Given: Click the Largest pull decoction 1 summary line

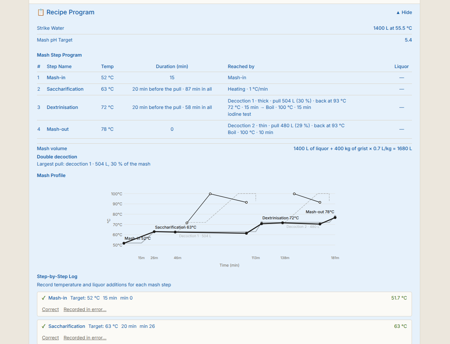Looking at the screenshot, I should point(94,164).
